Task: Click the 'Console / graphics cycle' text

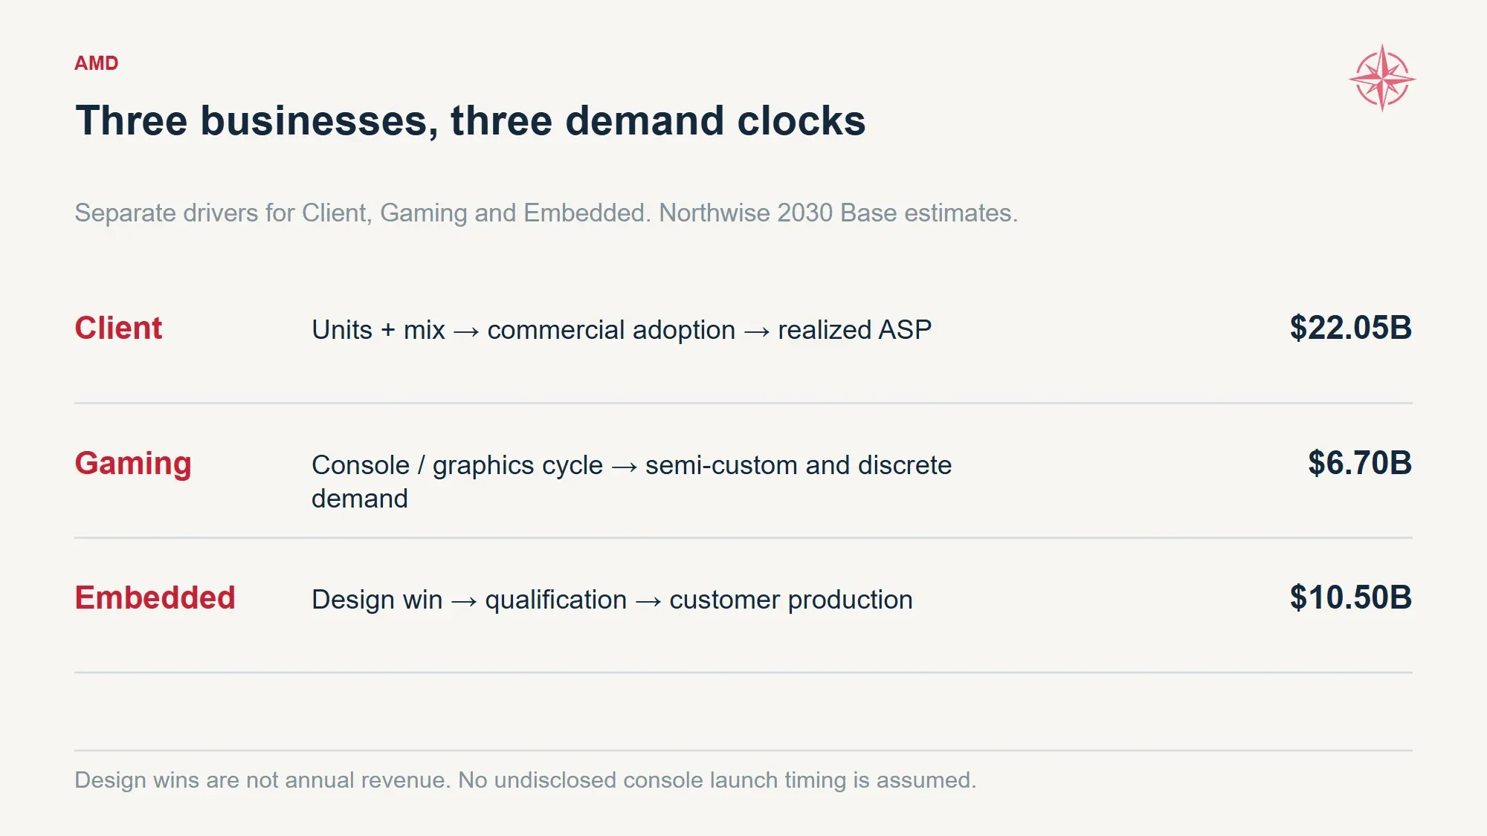Action: click(457, 465)
